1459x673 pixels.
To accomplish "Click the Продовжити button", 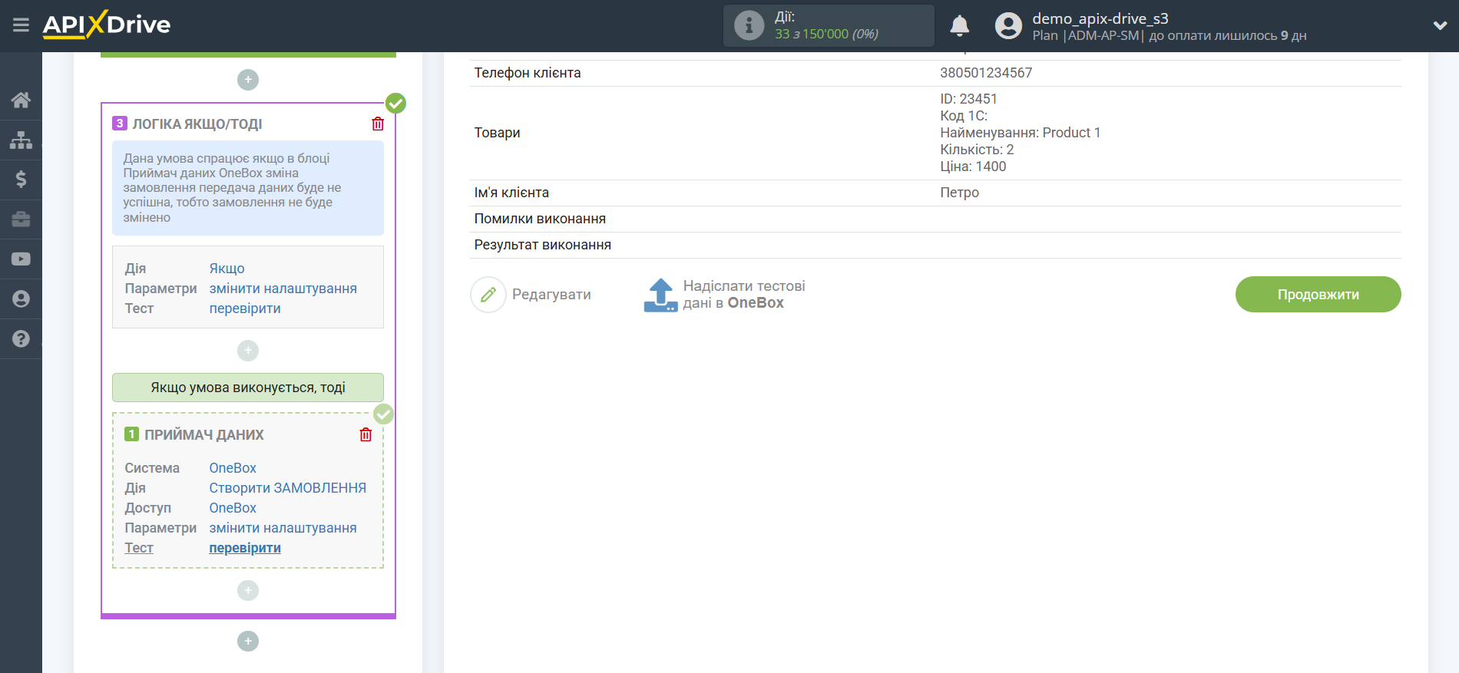I will click(1318, 295).
